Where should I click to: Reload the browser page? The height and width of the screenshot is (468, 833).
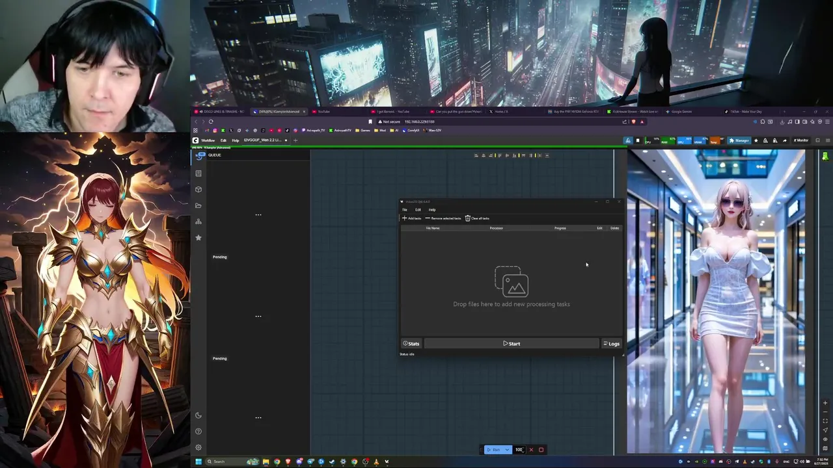point(211,122)
